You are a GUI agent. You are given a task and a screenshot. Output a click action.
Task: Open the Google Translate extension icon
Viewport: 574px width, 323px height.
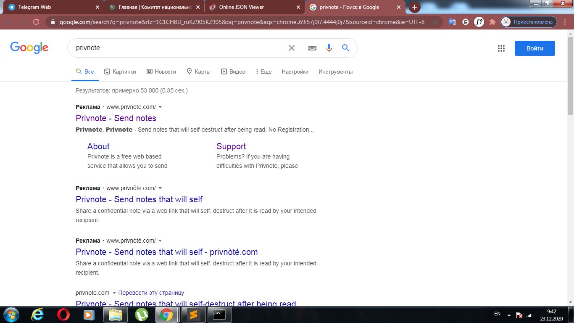pyautogui.click(x=452, y=22)
